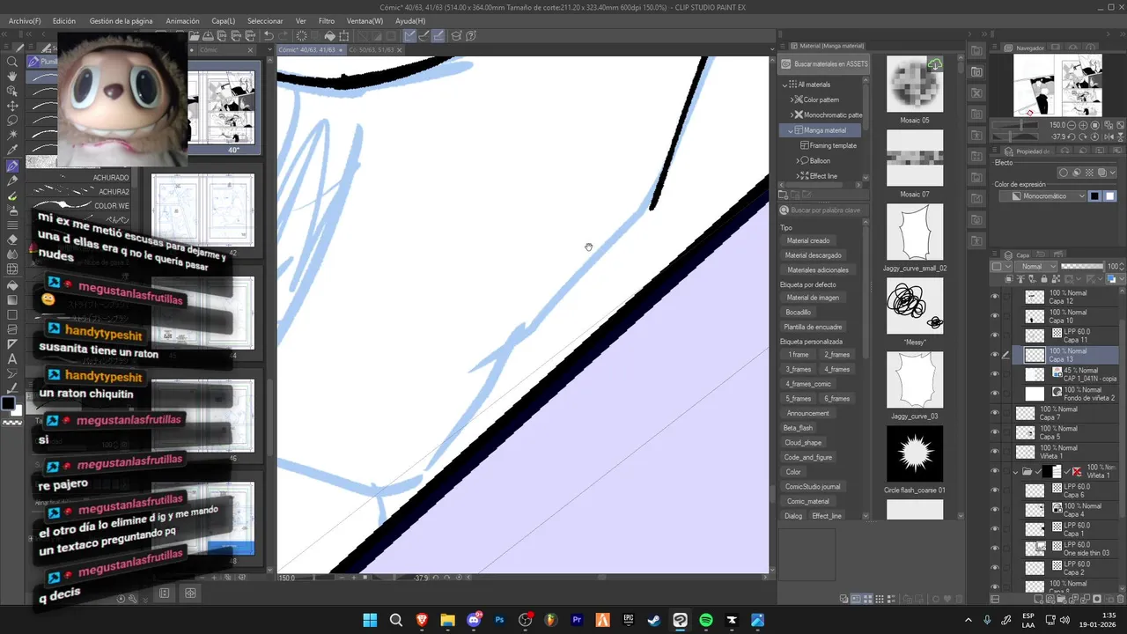The width and height of the screenshot is (1127, 634).
Task: Click the Material creado filter tag
Action: pos(807,240)
